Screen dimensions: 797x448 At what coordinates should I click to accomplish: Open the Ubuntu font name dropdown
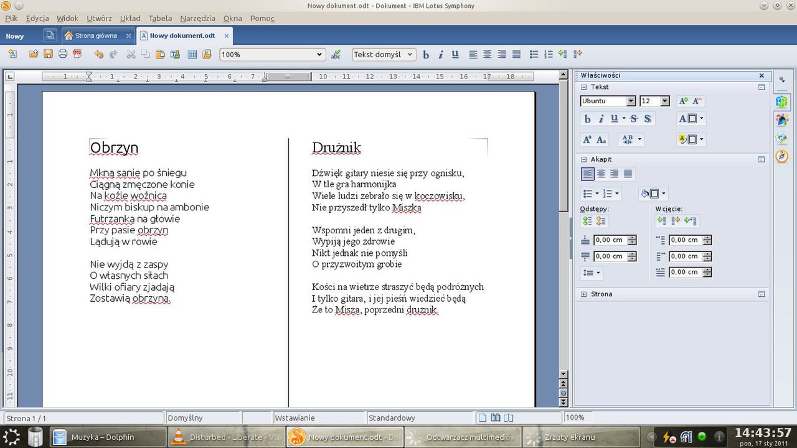tap(631, 101)
